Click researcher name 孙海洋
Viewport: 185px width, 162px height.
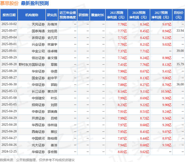pos(52,24)
